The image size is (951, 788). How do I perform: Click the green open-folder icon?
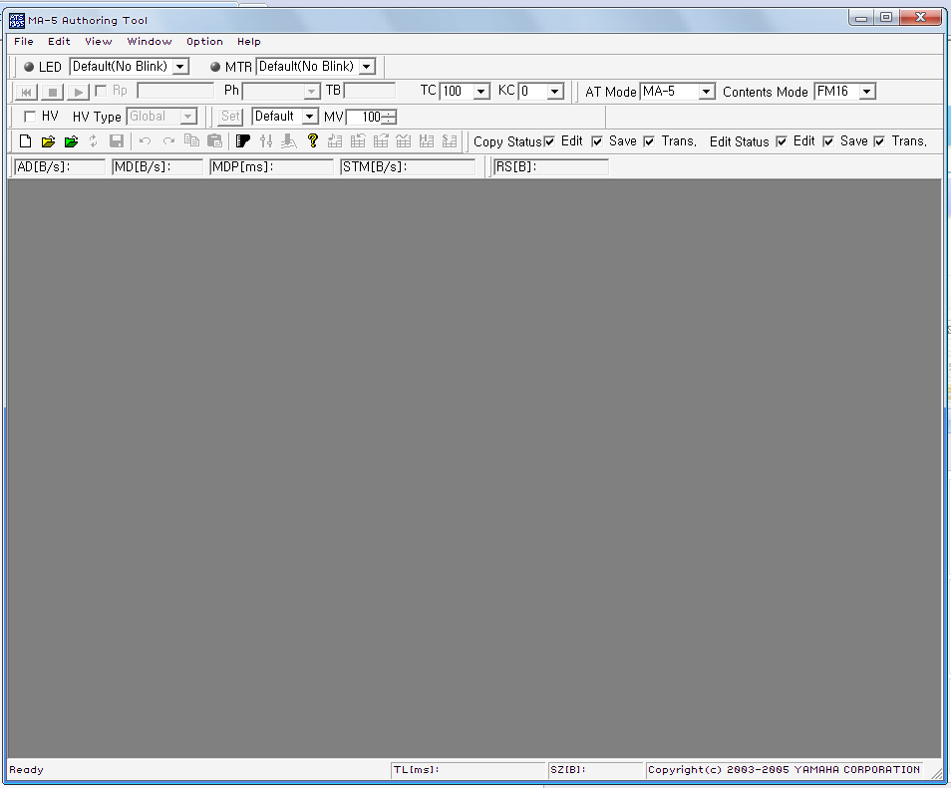pos(71,141)
